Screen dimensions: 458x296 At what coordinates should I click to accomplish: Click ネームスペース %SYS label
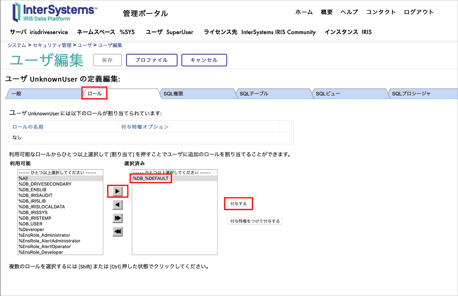[x=106, y=32]
